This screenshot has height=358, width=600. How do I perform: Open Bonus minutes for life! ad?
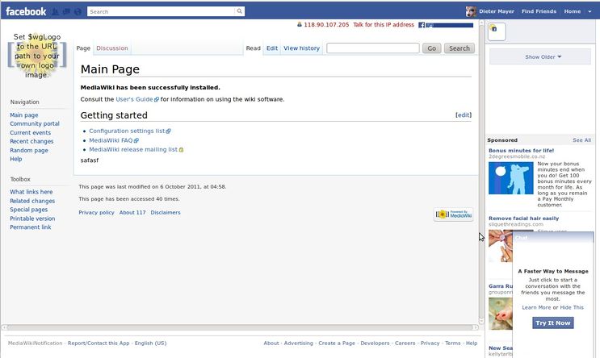(x=521, y=151)
